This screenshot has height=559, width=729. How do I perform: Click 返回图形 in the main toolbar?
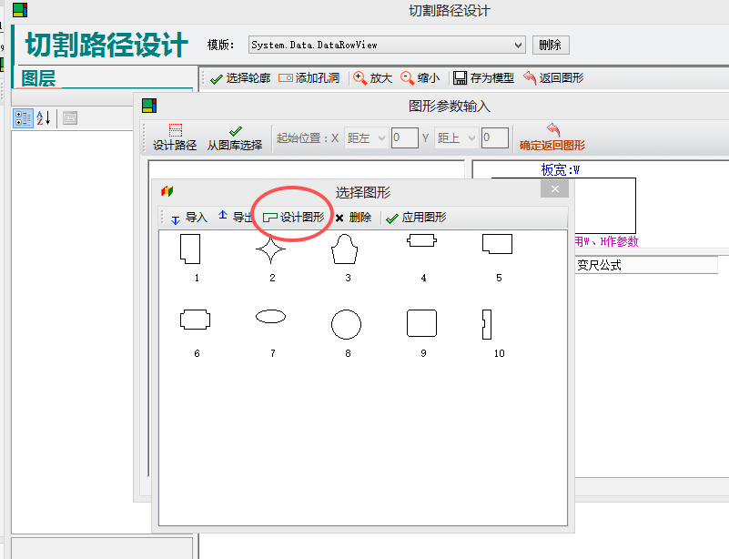point(553,78)
